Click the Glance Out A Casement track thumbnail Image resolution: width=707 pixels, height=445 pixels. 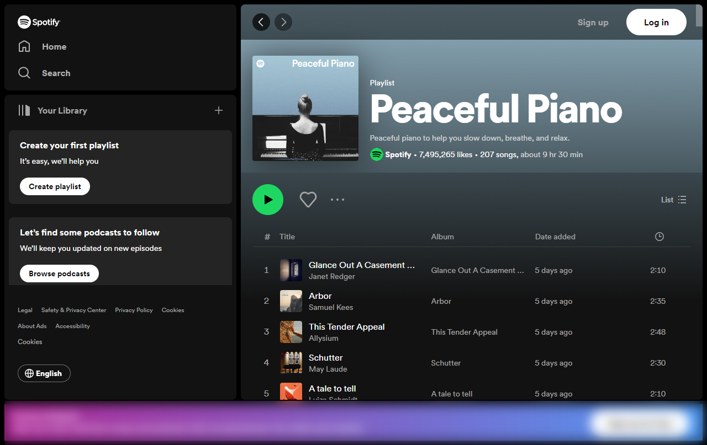291,270
